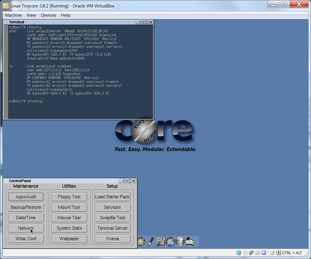Close the Terminal window

151,22
